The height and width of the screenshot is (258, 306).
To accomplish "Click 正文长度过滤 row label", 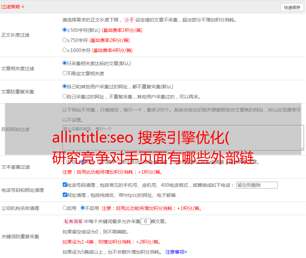I will (x=15, y=35).
